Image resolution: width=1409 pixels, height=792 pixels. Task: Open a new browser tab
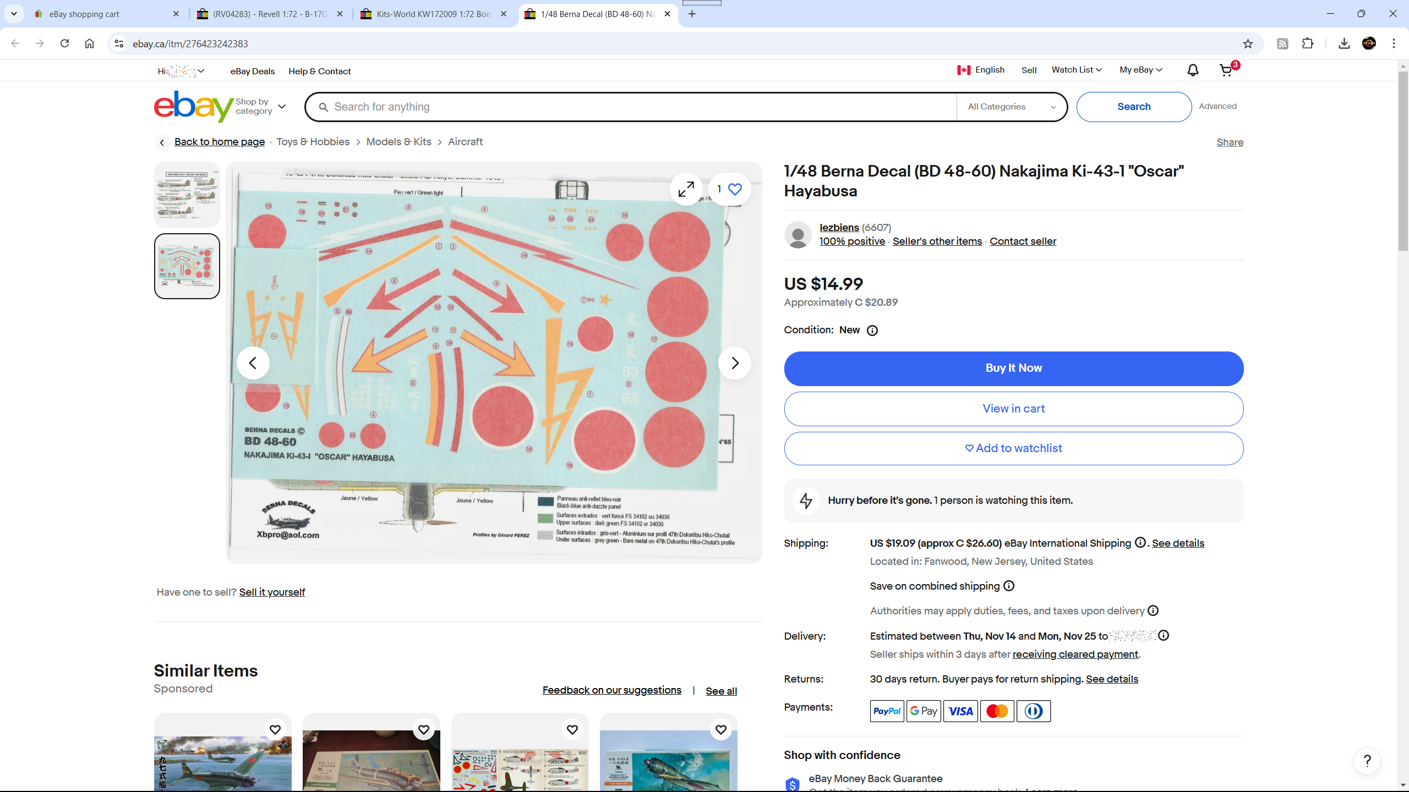692,14
